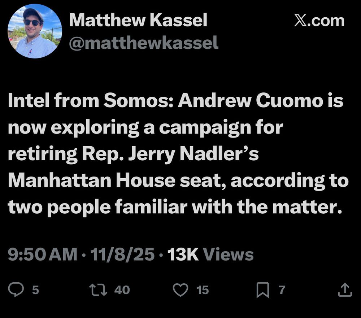Image resolution: width=361 pixels, height=318 pixels.
Task: Like the tweet with heart icon
Action: [180, 290]
